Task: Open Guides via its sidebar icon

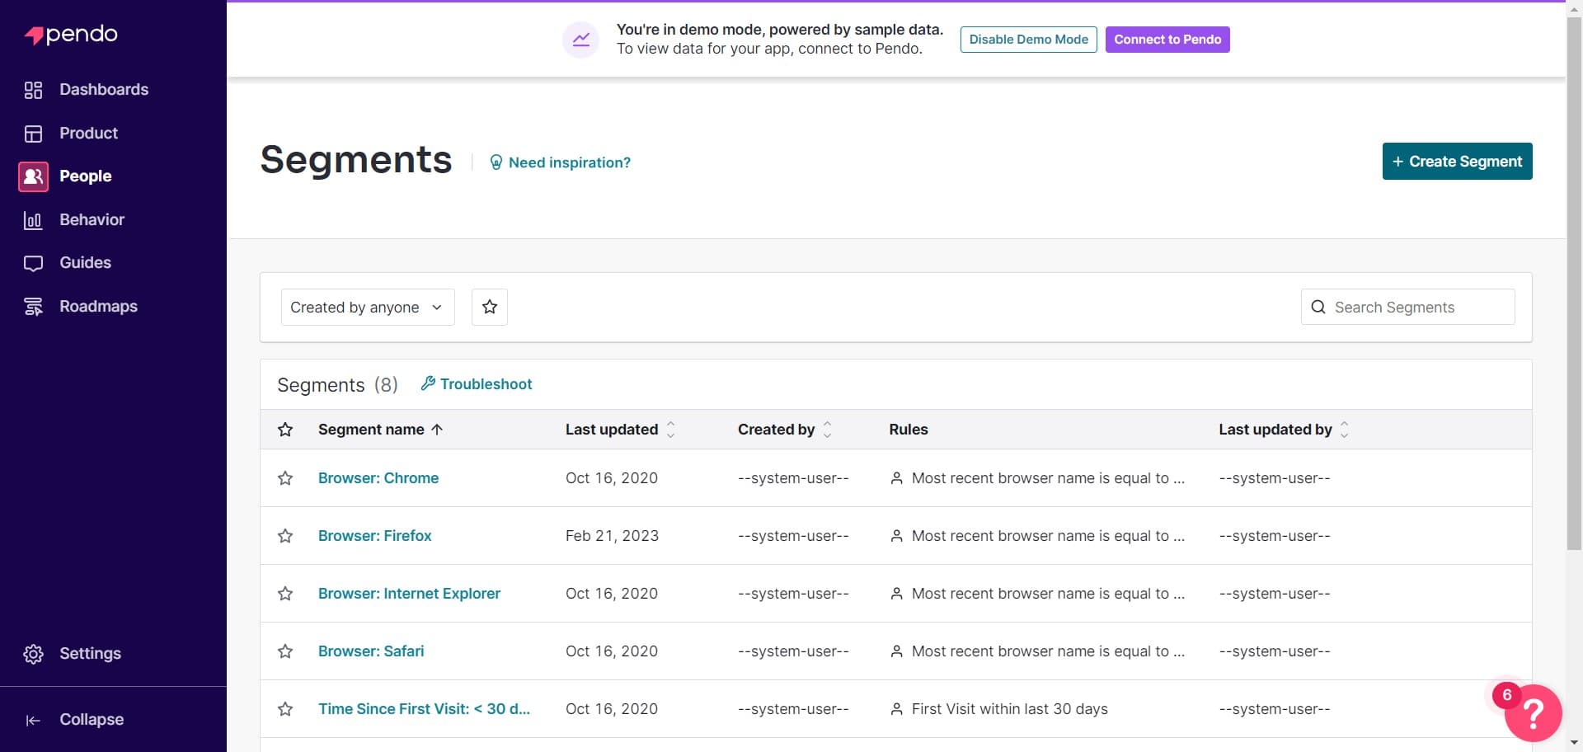Action: 33,262
